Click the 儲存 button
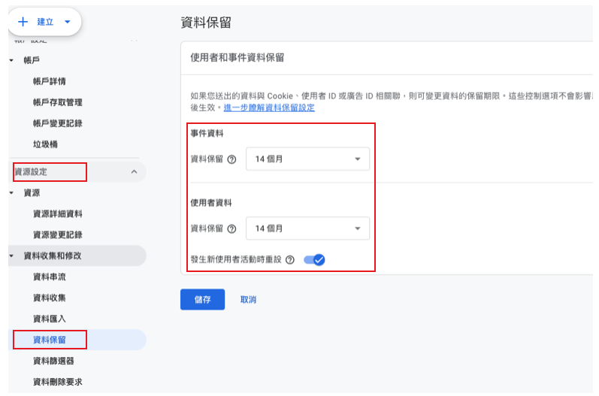This screenshot has height=396, width=599. pyautogui.click(x=202, y=299)
